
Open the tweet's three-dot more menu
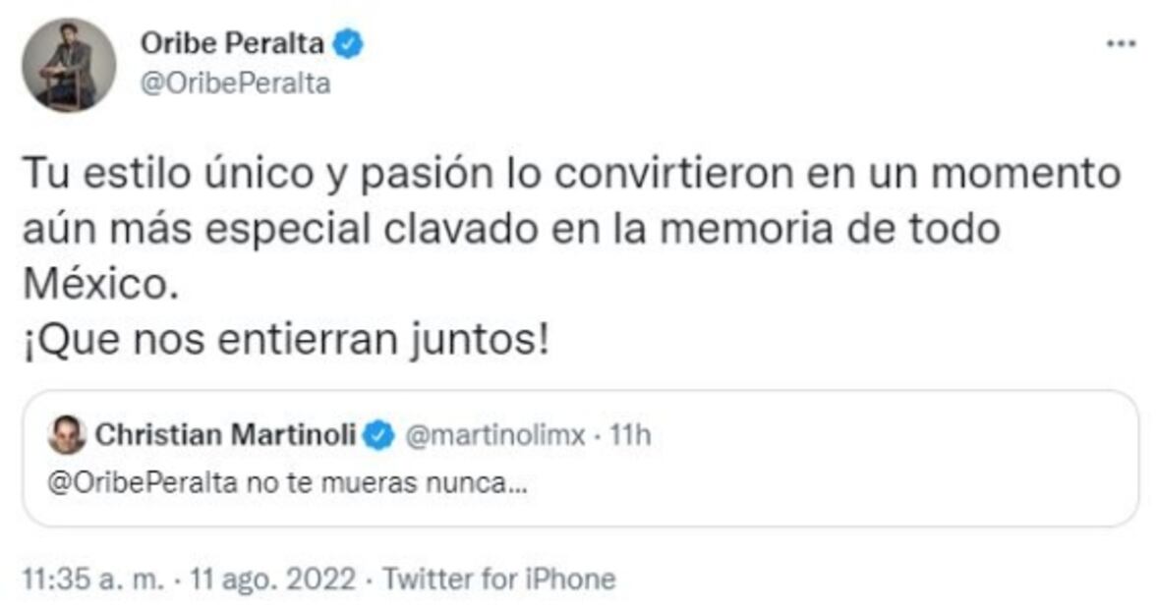click(1121, 44)
